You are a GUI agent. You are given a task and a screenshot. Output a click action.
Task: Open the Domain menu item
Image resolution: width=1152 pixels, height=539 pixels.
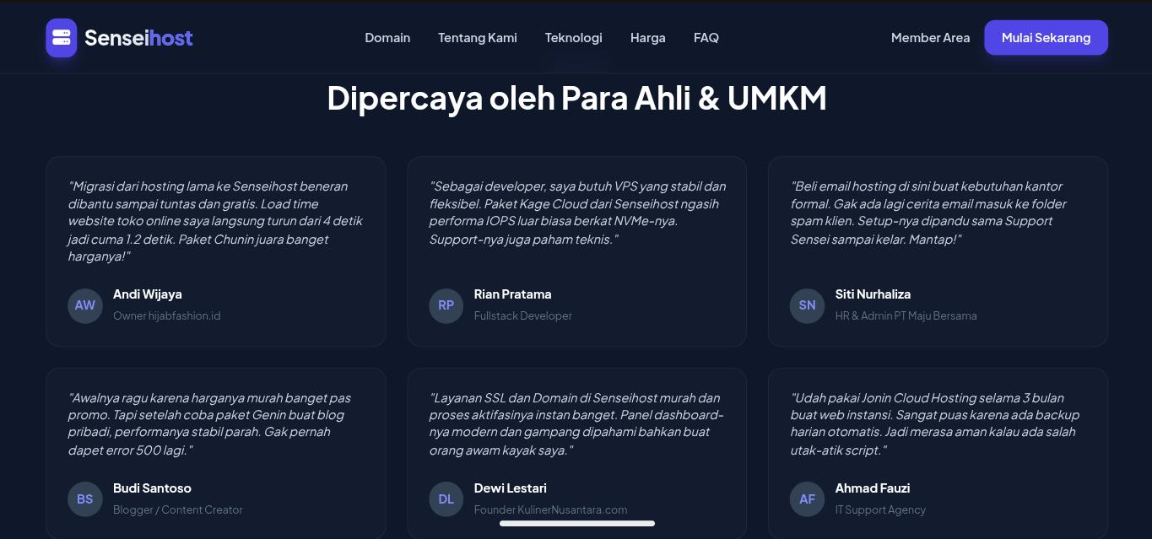pyautogui.click(x=387, y=38)
